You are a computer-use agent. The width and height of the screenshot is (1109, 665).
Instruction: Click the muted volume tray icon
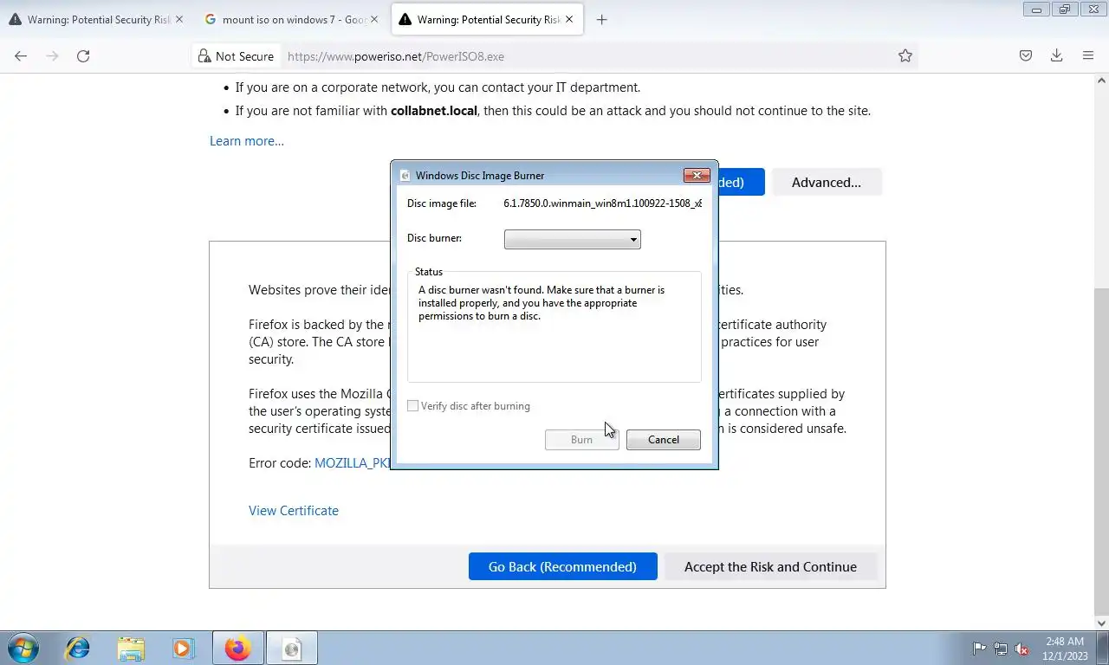coord(1021,649)
